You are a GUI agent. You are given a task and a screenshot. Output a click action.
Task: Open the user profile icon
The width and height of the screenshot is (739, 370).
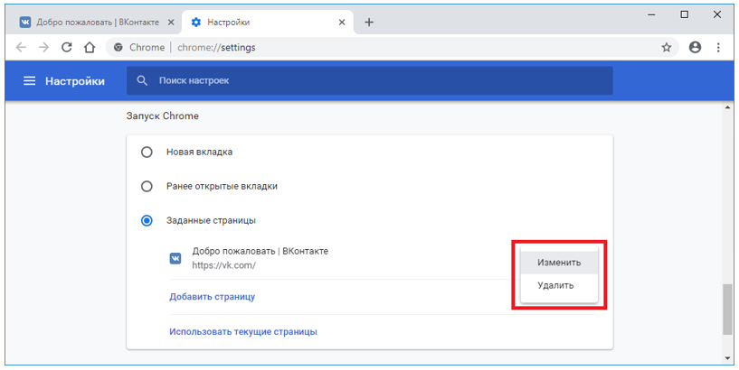pos(696,47)
